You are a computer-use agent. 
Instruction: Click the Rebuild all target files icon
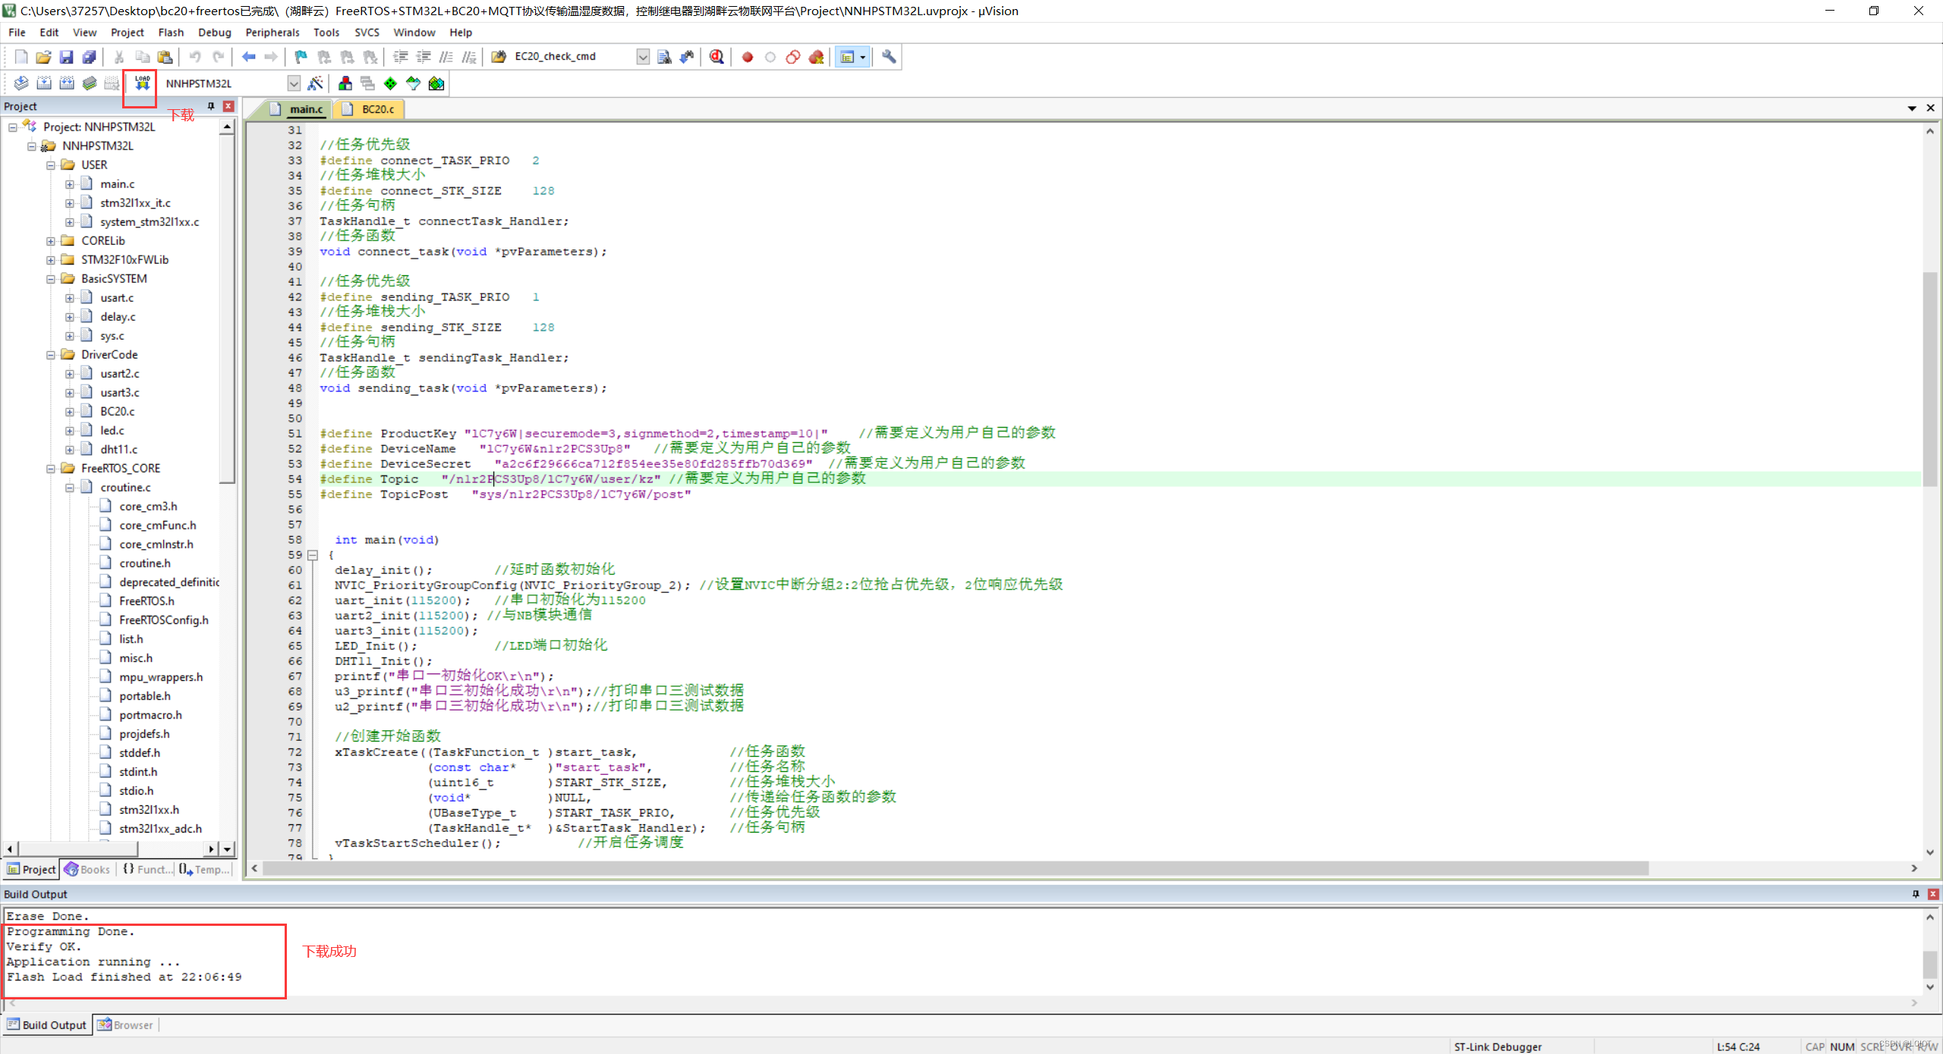click(x=67, y=83)
